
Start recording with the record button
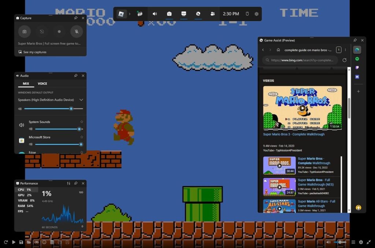pos(59,31)
